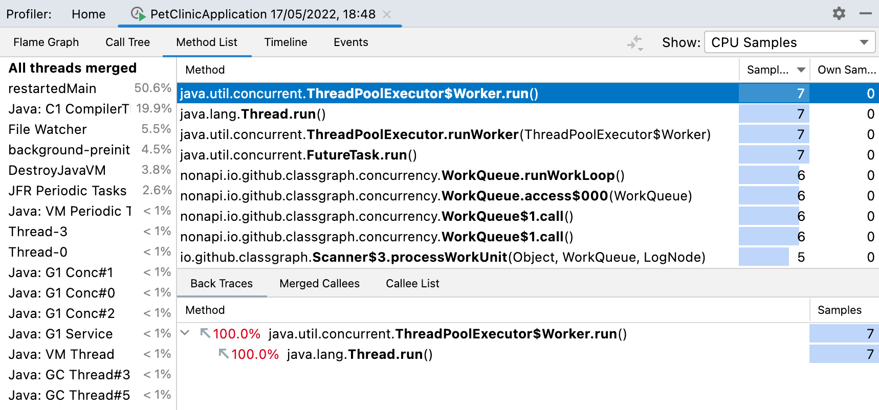This screenshot has width=879, height=410.
Task: Open the profiler settings gear
Action: click(x=839, y=13)
